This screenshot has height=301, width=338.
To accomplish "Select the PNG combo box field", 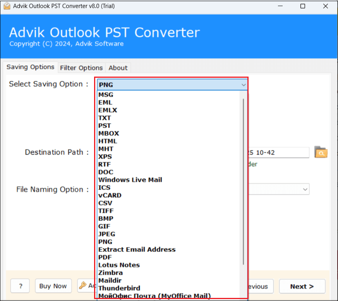I will (x=172, y=85).
